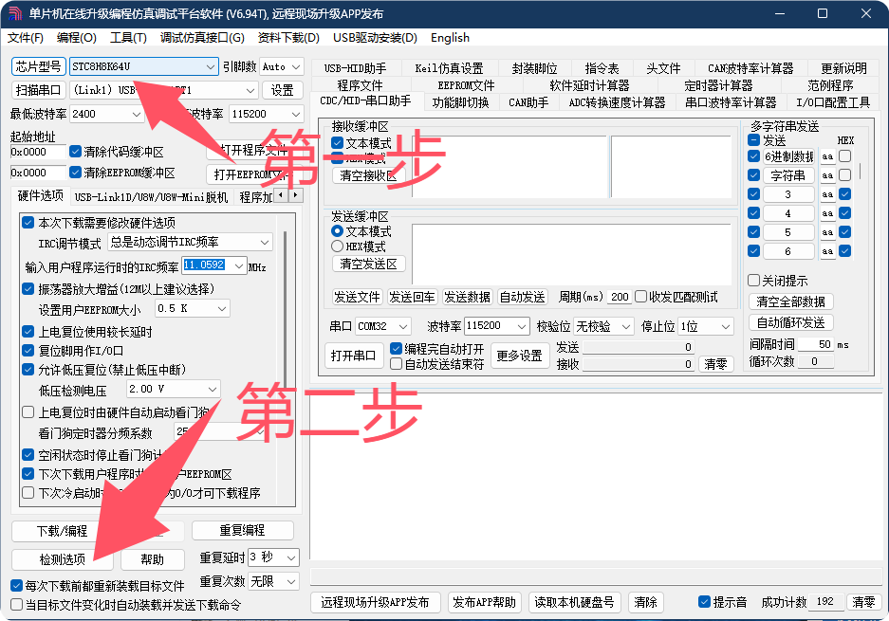Click 起始地址 0x0000 code address field

click(x=37, y=152)
